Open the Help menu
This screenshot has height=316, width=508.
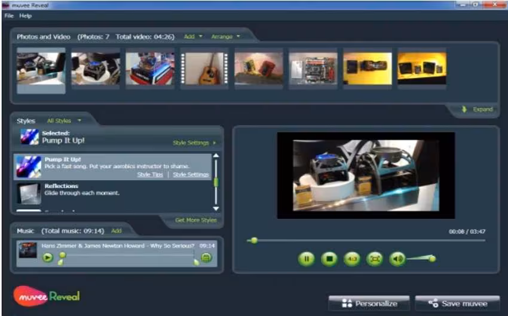[x=25, y=16]
